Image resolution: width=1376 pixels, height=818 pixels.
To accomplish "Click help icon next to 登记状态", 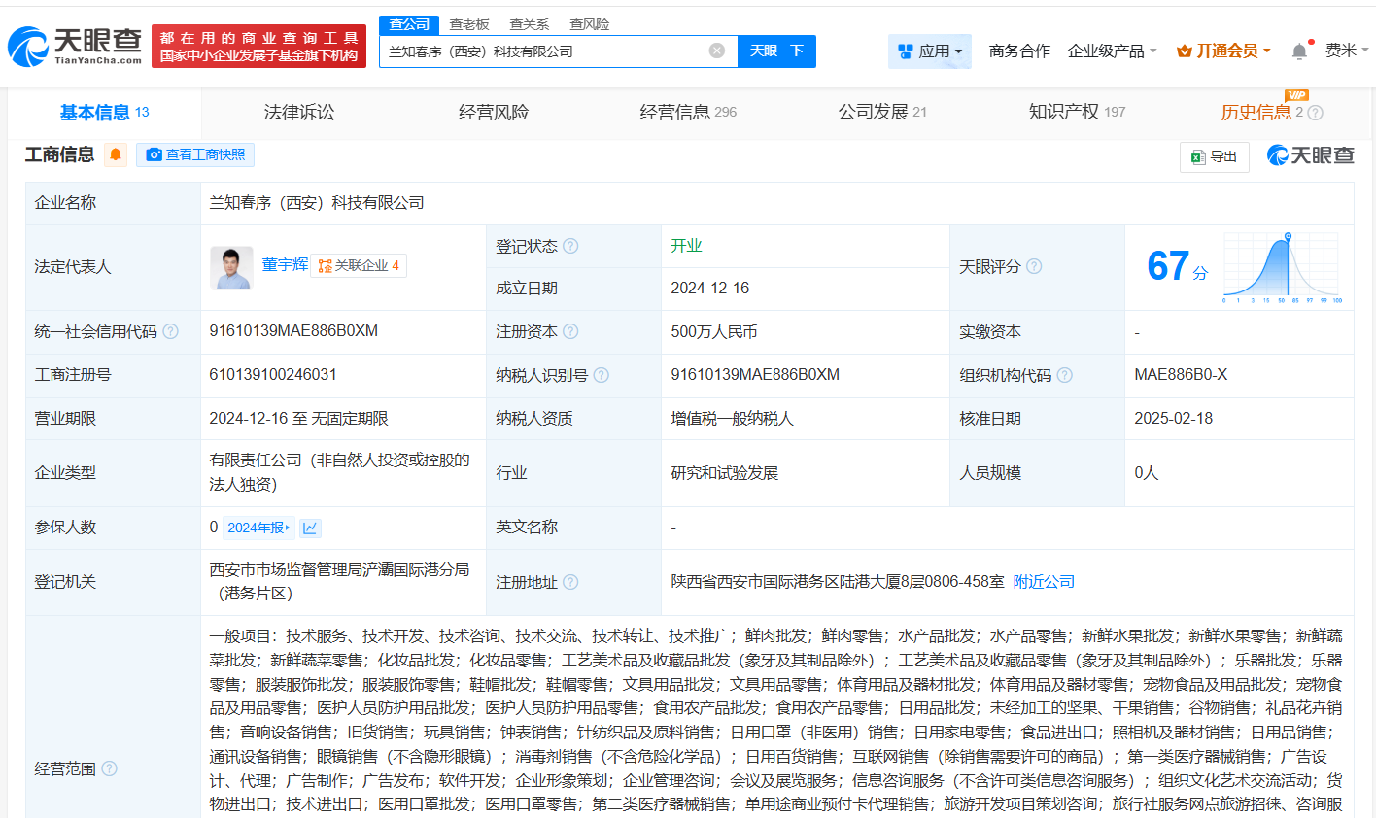I will 570,246.
